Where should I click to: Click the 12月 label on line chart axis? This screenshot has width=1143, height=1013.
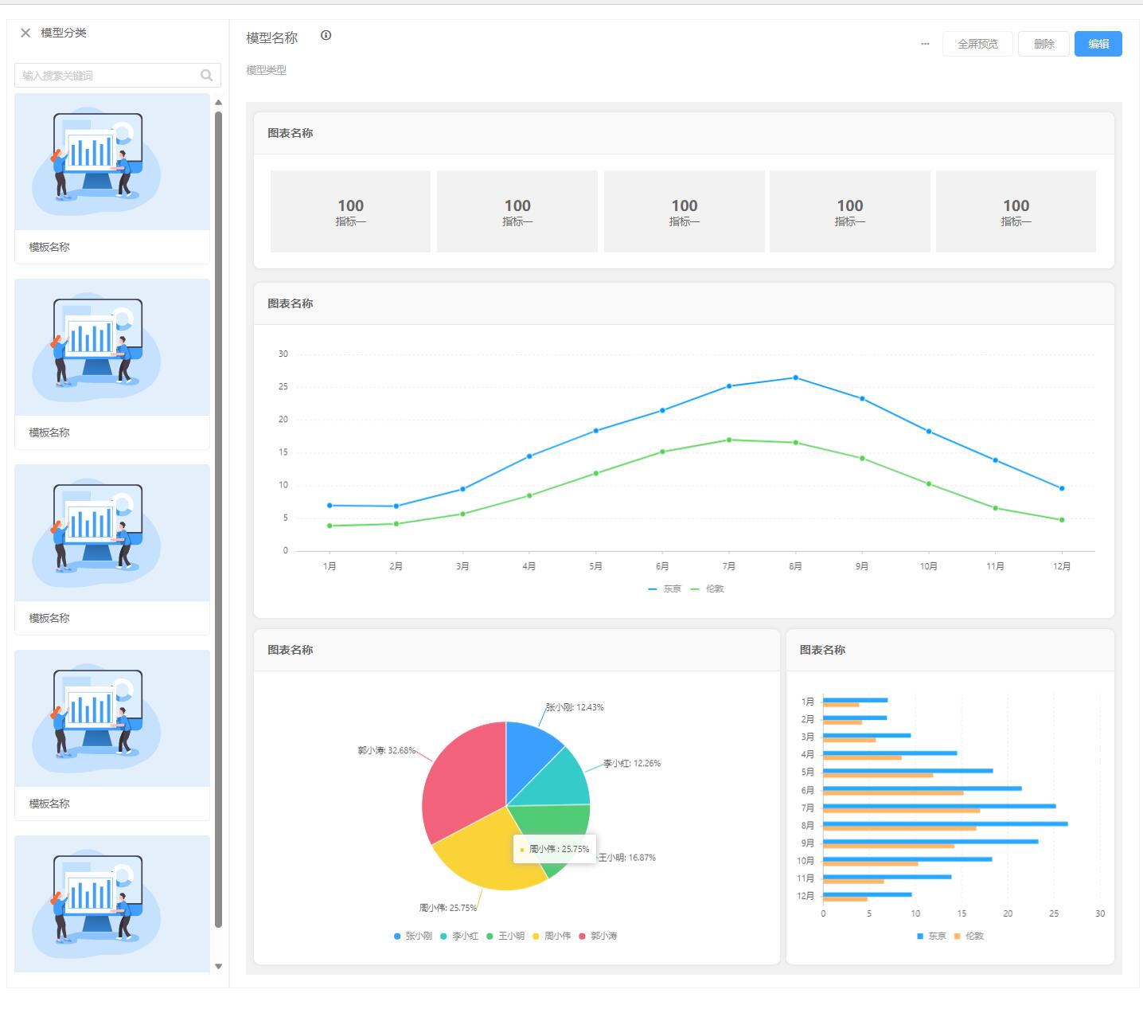pos(1062,566)
